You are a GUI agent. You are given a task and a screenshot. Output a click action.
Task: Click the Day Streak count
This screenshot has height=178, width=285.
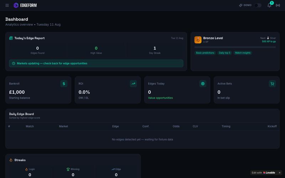tap(155, 48)
